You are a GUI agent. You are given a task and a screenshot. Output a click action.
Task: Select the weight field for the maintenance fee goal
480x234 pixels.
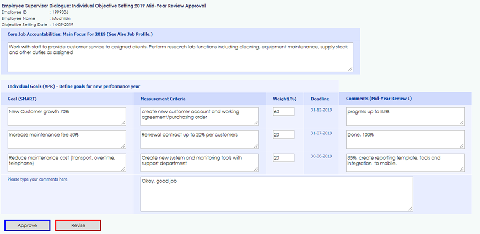click(x=284, y=135)
